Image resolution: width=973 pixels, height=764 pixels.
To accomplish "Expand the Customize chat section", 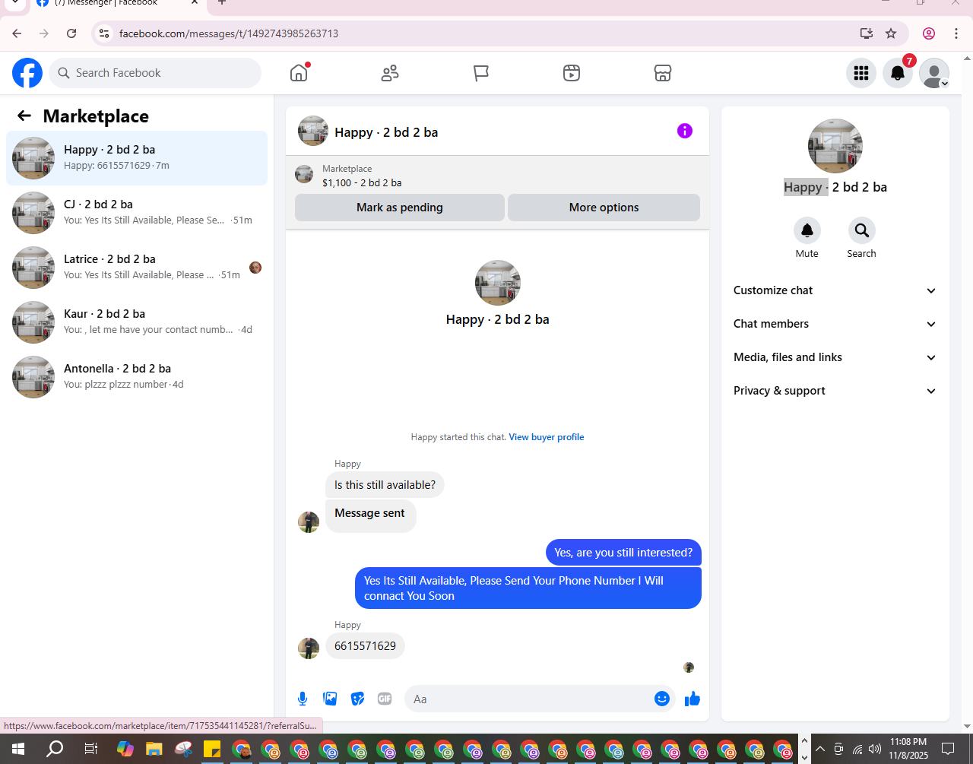I will (835, 290).
